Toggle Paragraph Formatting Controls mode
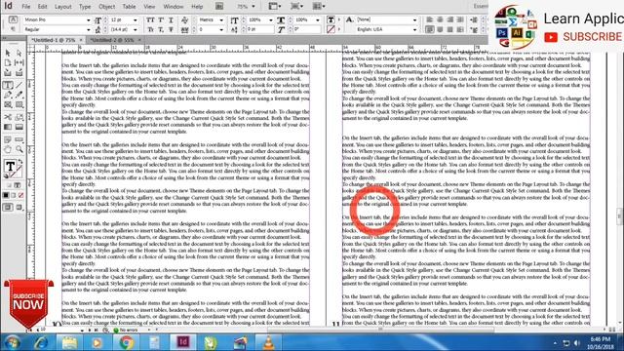The width and height of the screenshot is (624, 351). click(13, 29)
